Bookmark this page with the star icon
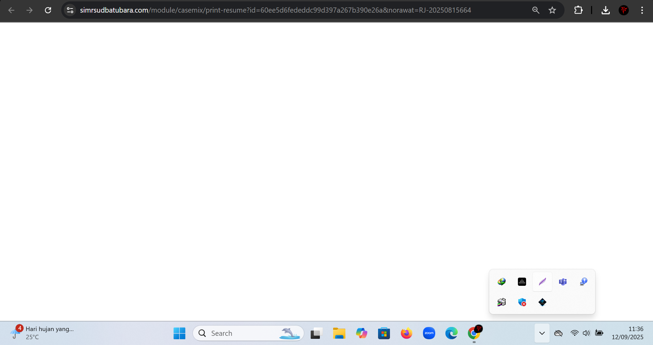This screenshot has height=345, width=653. (552, 10)
